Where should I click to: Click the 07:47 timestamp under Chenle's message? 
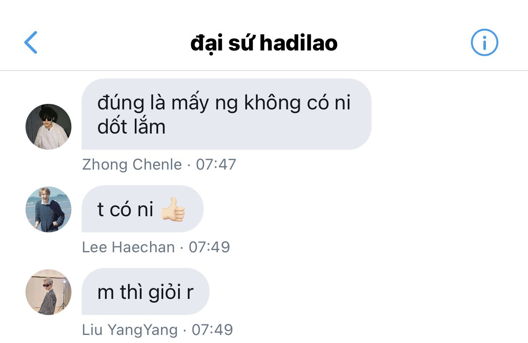click(216, 165)
